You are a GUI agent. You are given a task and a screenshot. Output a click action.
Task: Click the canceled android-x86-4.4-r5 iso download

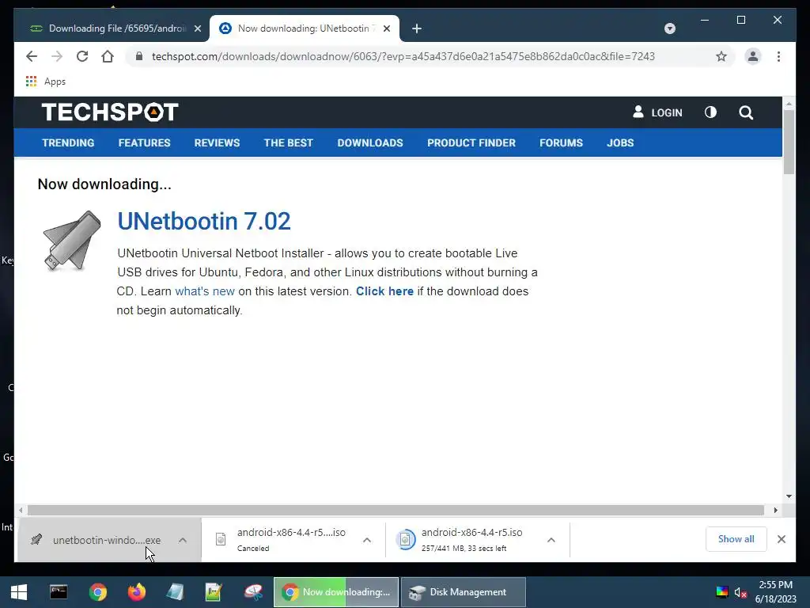tap(291, 539)
